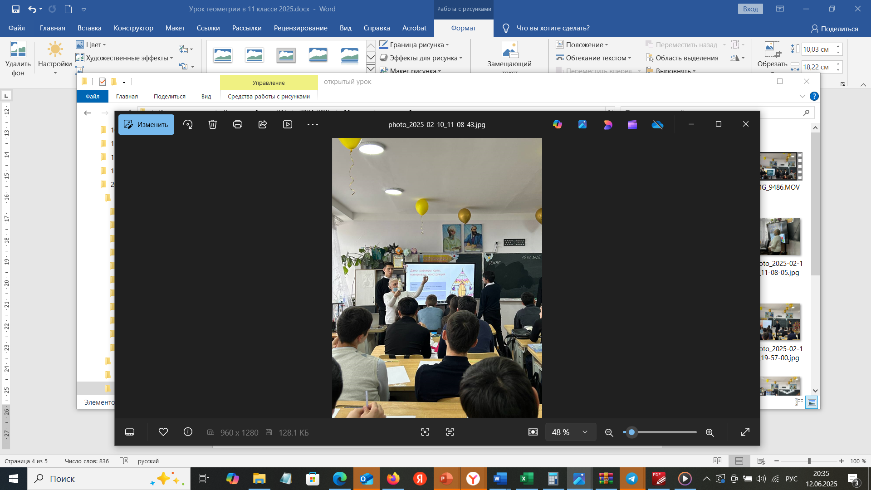Switch Explorer to details view
The width and height of the screenshot is (871, 490).
[x=799, y=402]
